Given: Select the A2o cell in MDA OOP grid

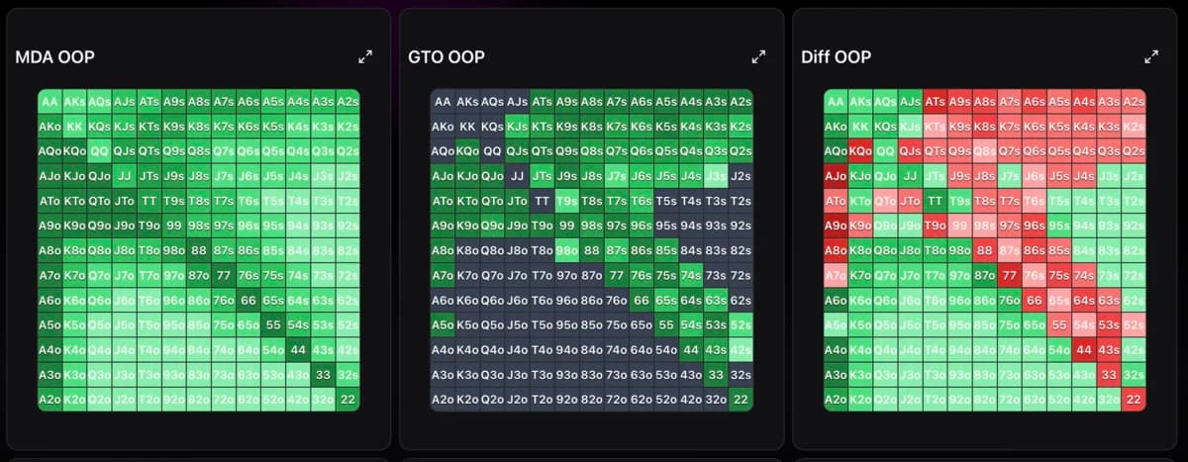Looking at the screenshot, I should pos(49,400).
